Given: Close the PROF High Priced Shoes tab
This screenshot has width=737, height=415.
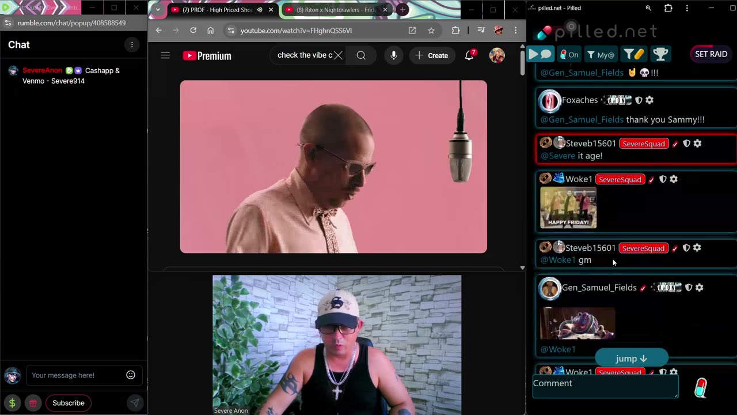Looking at the screenshot, I should coord(271,10).
